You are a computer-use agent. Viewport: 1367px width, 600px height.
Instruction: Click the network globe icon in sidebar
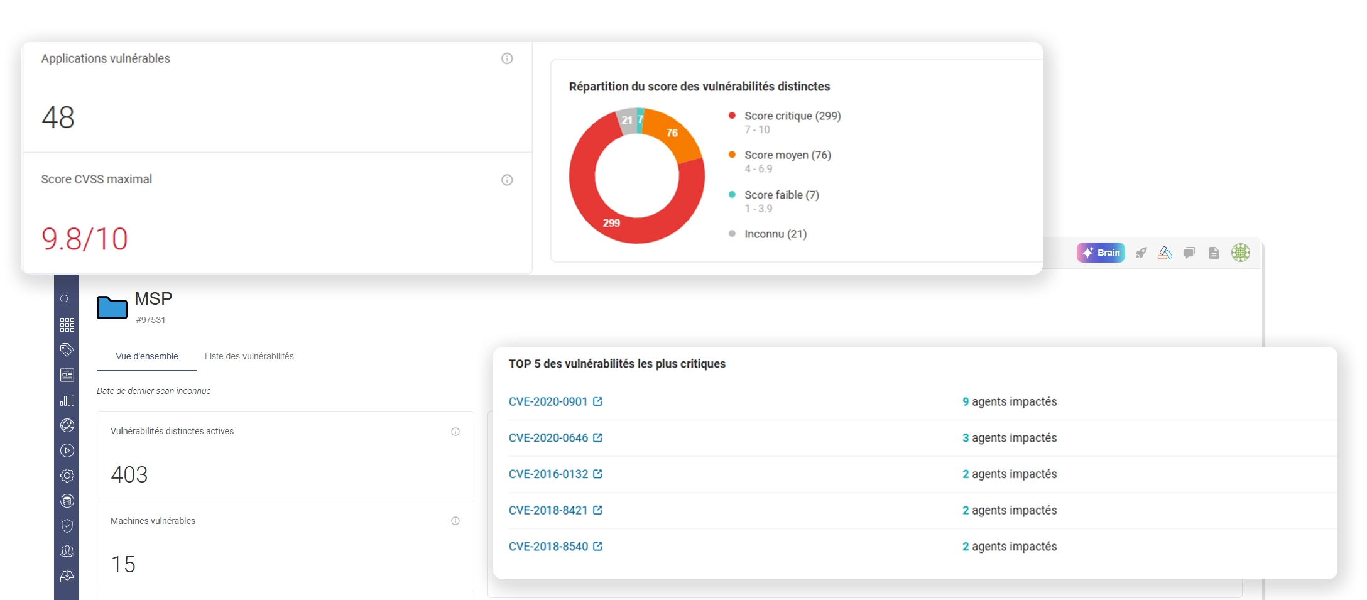(x=67, y=425)
